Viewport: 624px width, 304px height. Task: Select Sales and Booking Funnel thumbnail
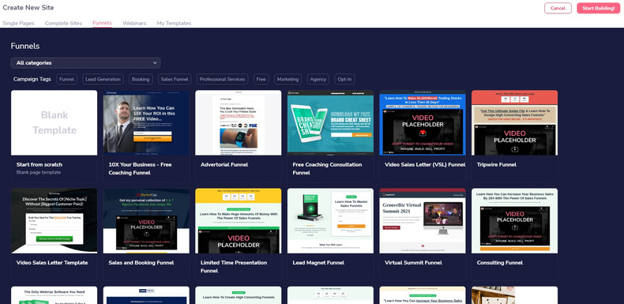coord(146,221)
